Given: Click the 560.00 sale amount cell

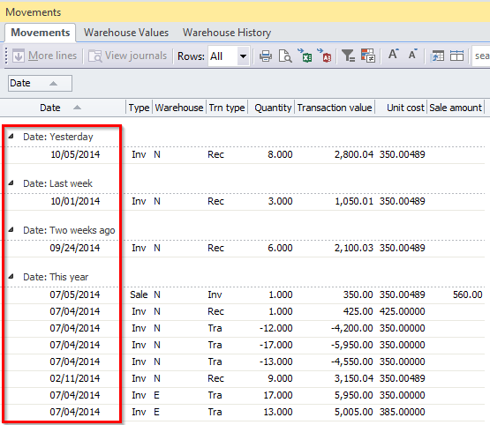Looking at the screenshot, I should [468, 295].
